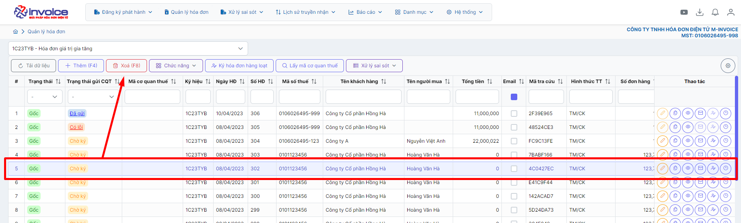This screenshot has height=223, width=741.
Task: Edit invoice number 300 with the pencil icon
Action: (x=663, y=196)
